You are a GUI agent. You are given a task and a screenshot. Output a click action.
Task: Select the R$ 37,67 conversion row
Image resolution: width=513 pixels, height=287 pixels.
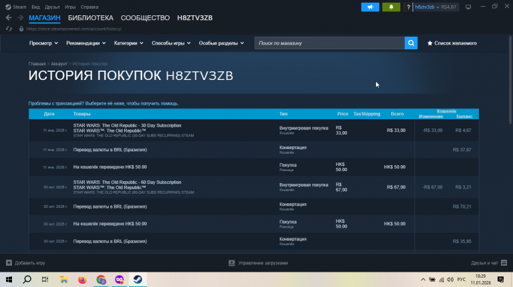click(x=254, y=150)
